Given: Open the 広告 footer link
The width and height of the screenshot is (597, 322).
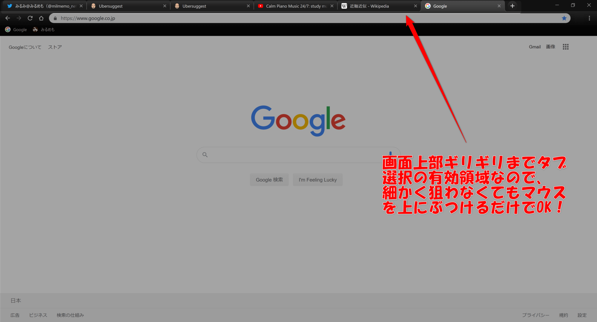Looking at the screenshot, I should pos(15,315).
